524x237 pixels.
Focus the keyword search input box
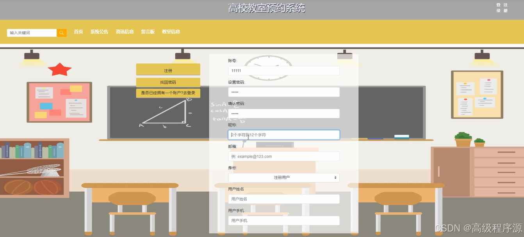[x=32, y=33]
